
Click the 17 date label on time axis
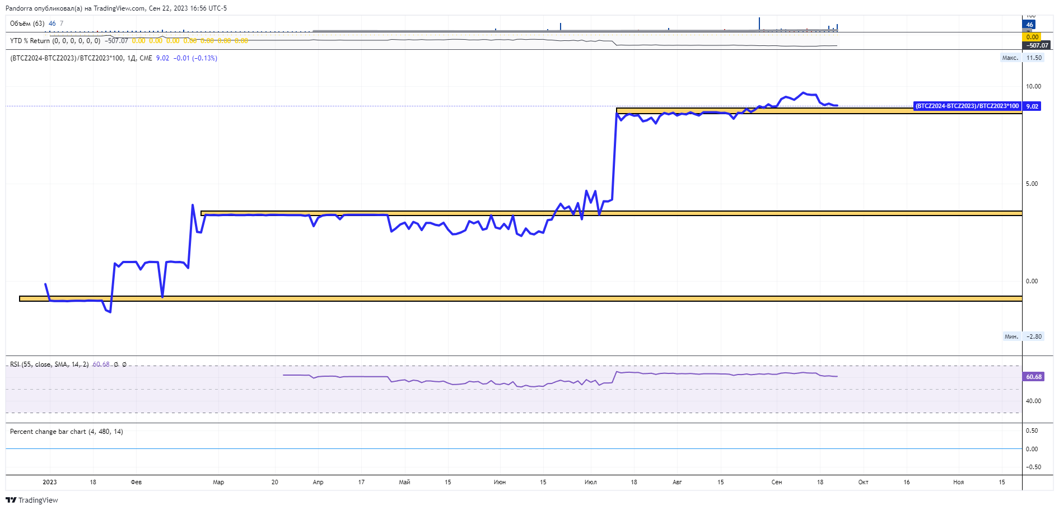(x=361, y=482)
